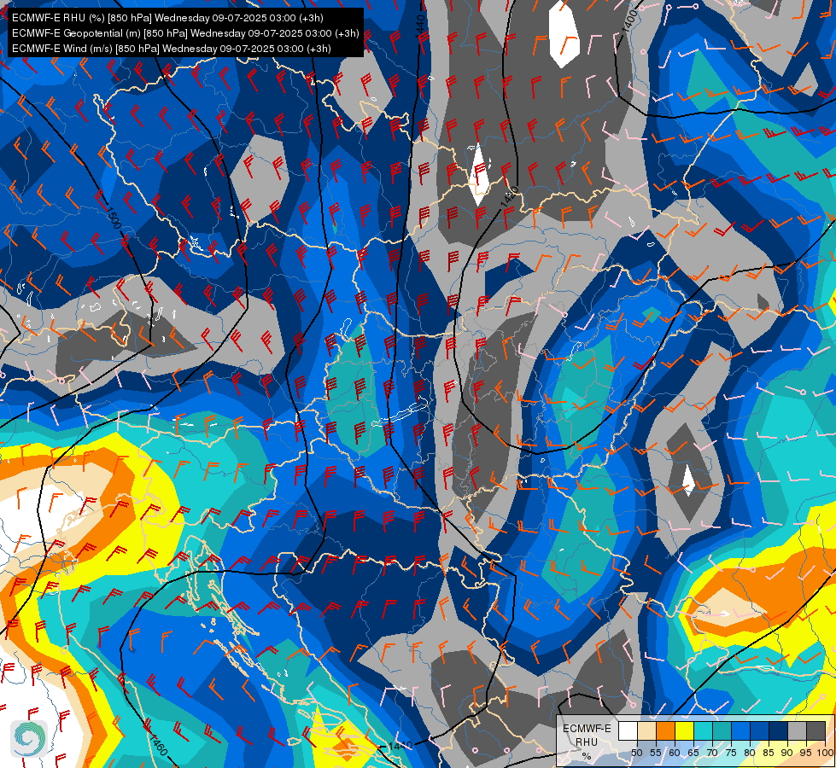The image size is (836, 768).
Task: Select the light gray 90-95 legend swatch
Action: tap(797, 730)
